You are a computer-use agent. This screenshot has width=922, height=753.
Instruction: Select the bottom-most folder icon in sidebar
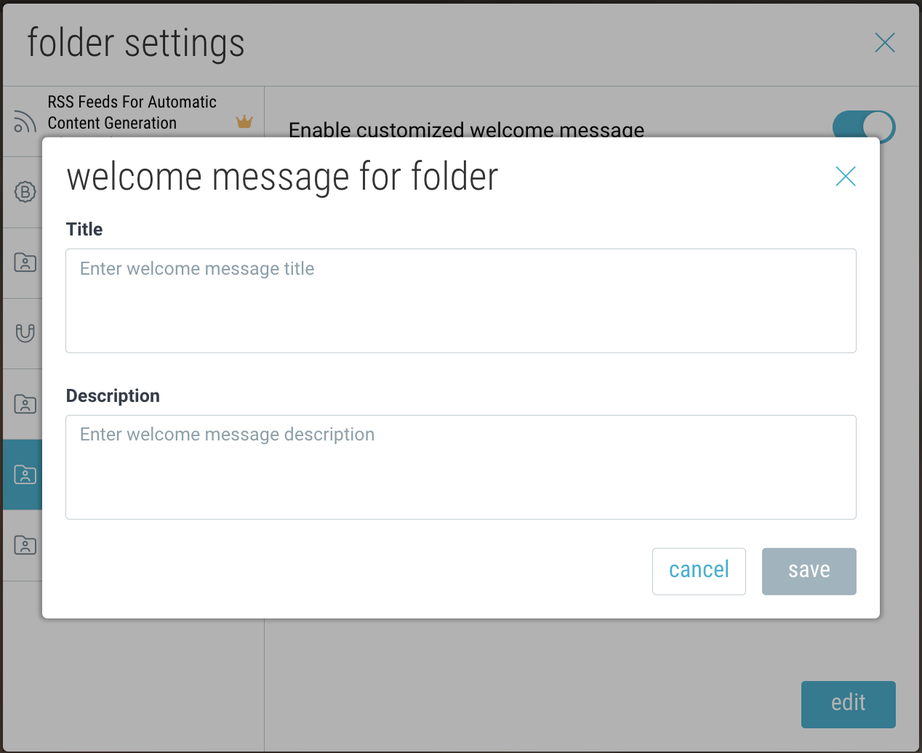(x=25, y=545)
